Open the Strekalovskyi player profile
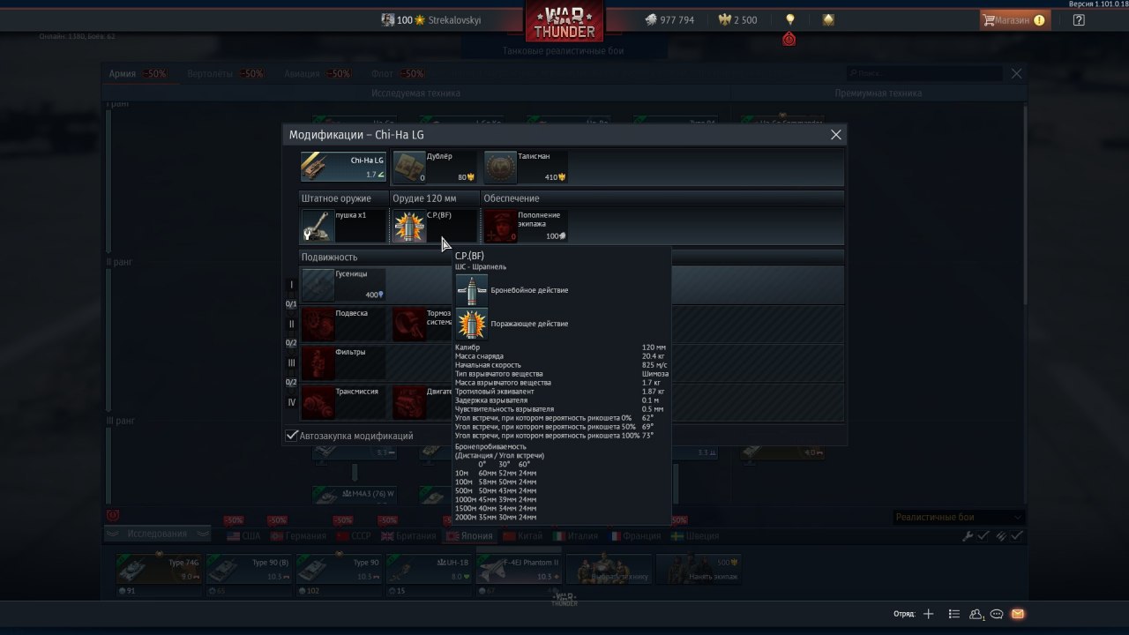Image resolution: width=1129 pixels, height=635 pixels. click(432, 19)
